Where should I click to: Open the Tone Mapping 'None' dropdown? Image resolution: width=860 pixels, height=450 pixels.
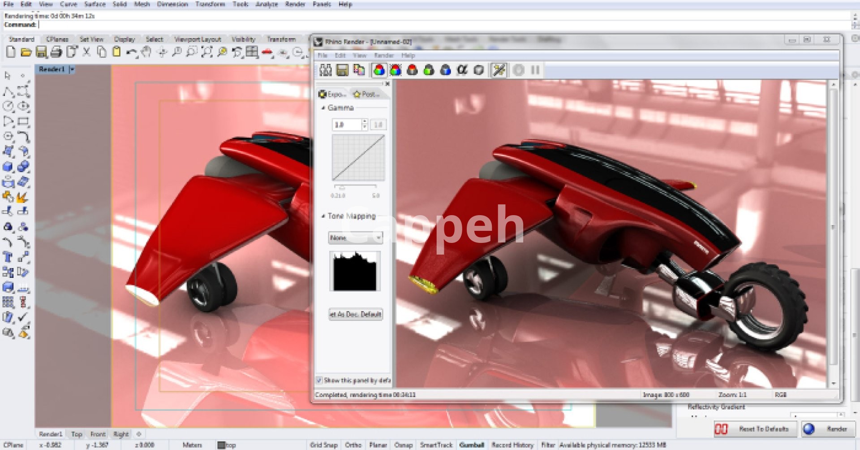(356, 238)
